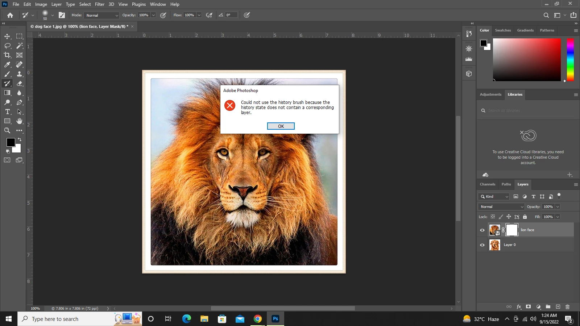Open the brush Mode dropdown

[101, 15]
